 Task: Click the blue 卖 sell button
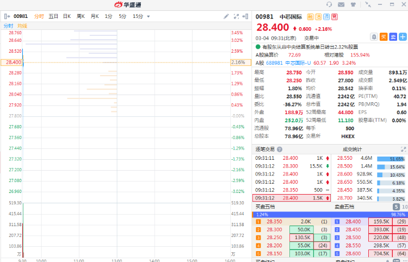(393, 37)
